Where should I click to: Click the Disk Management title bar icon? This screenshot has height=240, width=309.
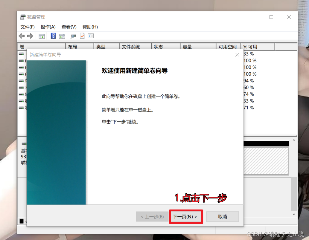pyautogui.click(x=23, y=17)
